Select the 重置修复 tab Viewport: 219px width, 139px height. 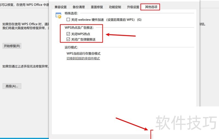[97, 7]
